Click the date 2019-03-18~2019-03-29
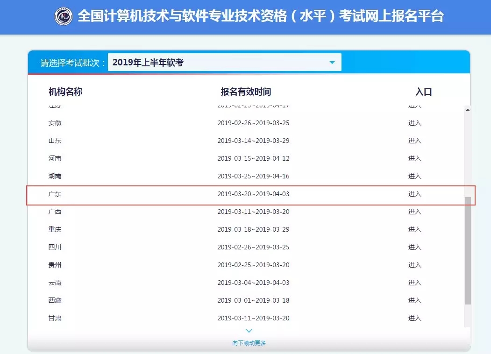Viewport: 491px width, 354px height. click(x=253, y=229)
